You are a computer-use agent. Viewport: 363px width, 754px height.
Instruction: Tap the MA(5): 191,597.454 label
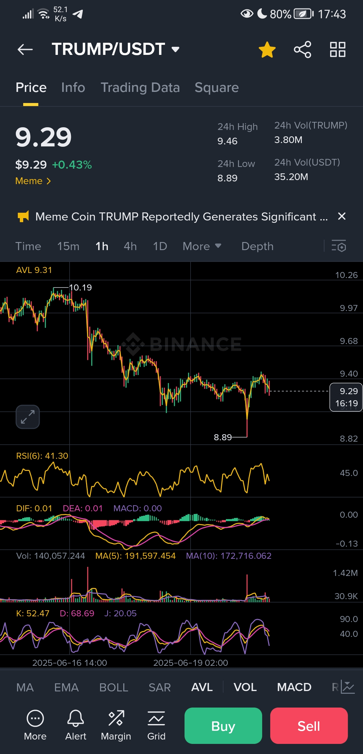click(135, 556)
